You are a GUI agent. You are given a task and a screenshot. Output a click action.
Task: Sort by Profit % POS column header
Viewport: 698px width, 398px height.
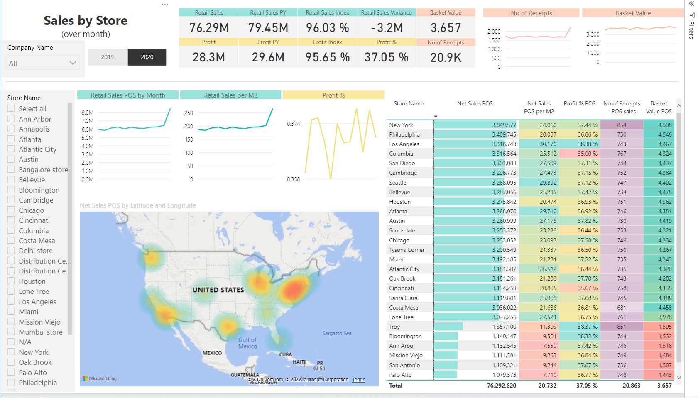[579, 103]
